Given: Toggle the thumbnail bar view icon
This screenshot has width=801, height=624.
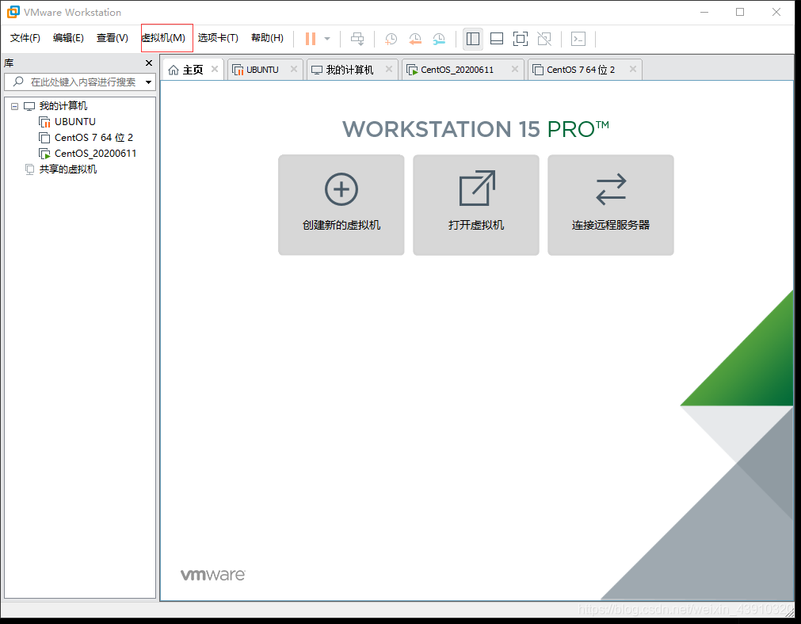Looking at the screenshot, I should click(497, 39).
